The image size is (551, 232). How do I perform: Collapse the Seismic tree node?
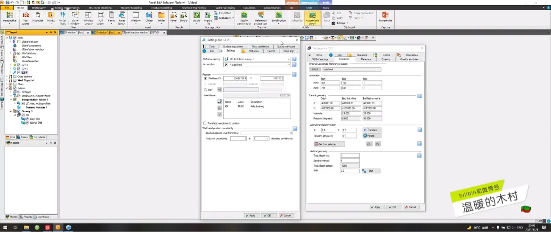7,88
